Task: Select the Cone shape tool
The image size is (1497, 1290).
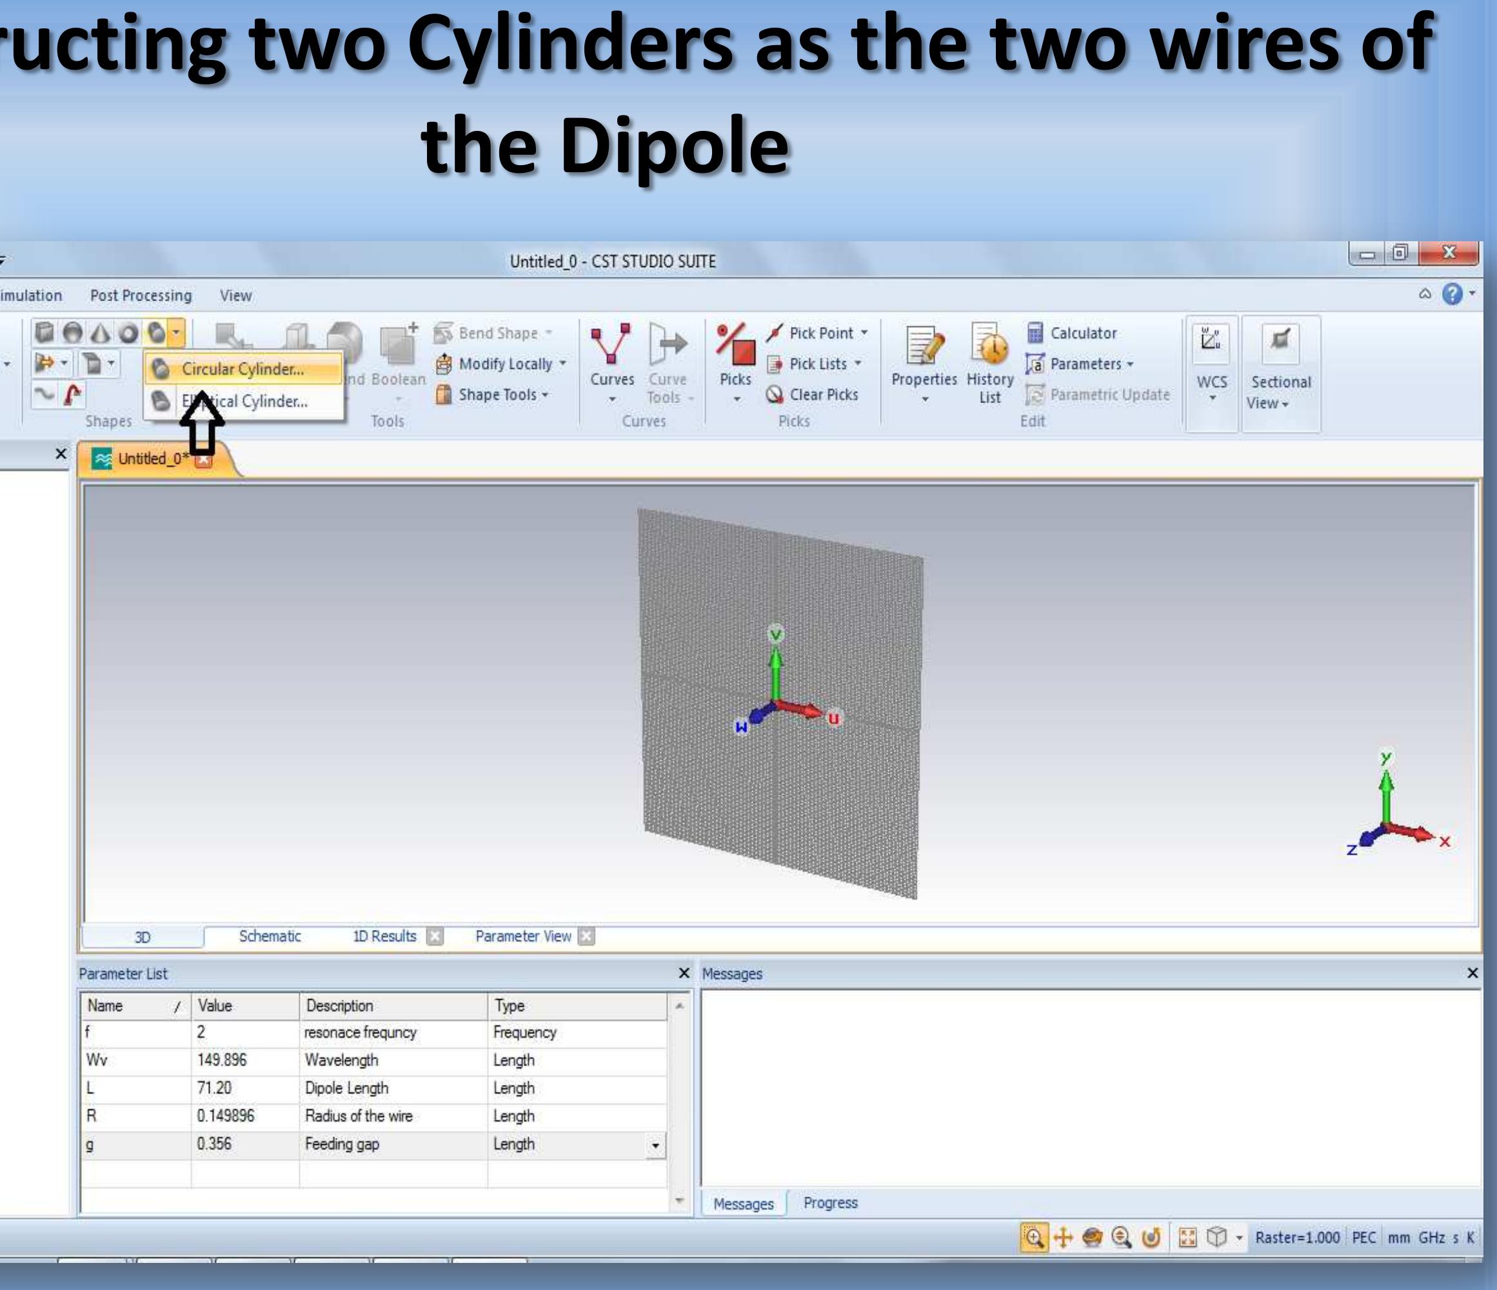Action: click(100, 332)
